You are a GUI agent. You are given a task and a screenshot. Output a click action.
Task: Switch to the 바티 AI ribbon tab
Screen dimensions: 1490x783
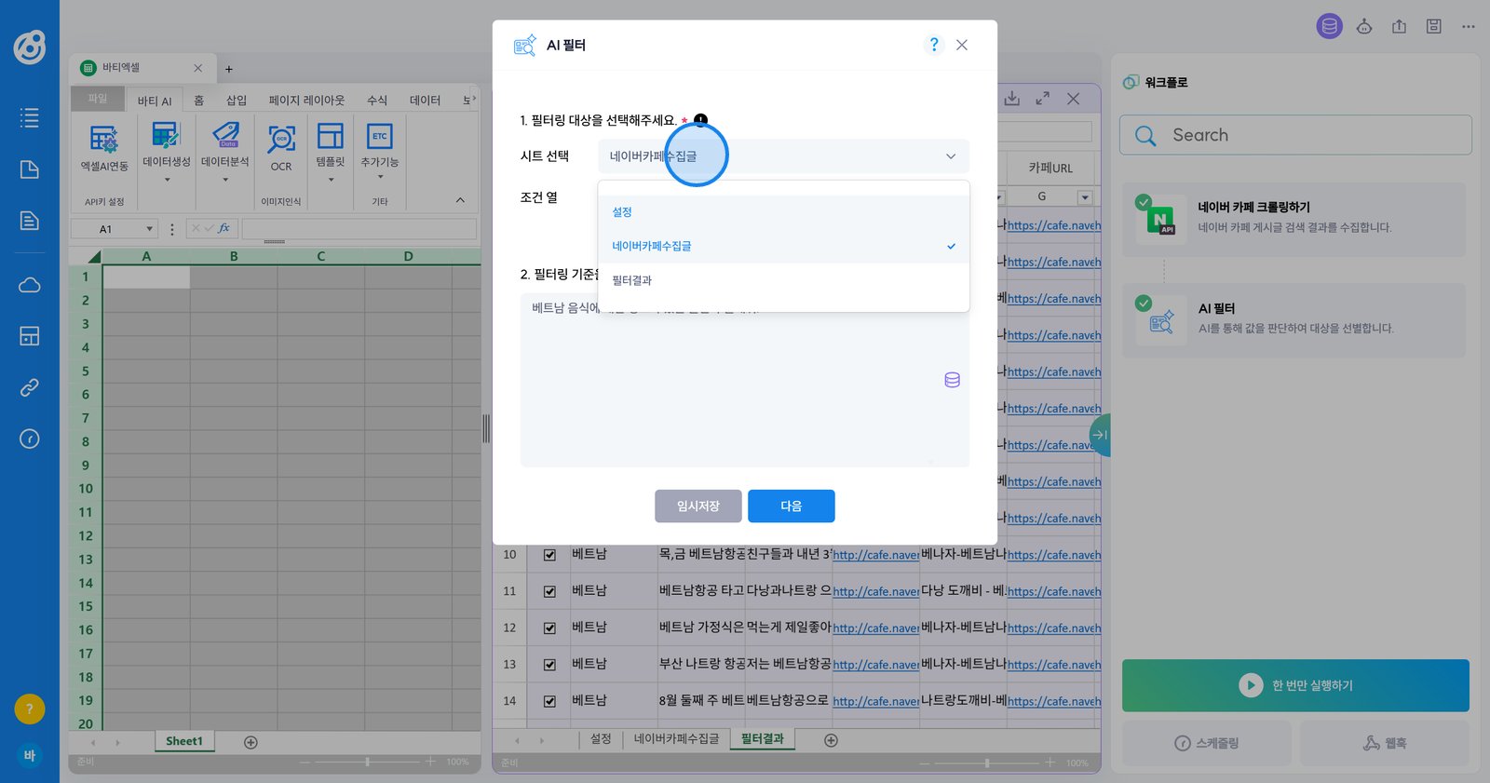point(155,101)
